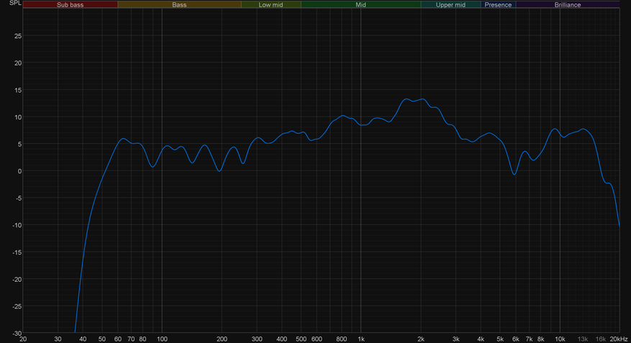Click the curve's bass peak near 60 Hz
Image resolution: width=631 pixels, height=343 pixels.
click(x=123, y=139)
